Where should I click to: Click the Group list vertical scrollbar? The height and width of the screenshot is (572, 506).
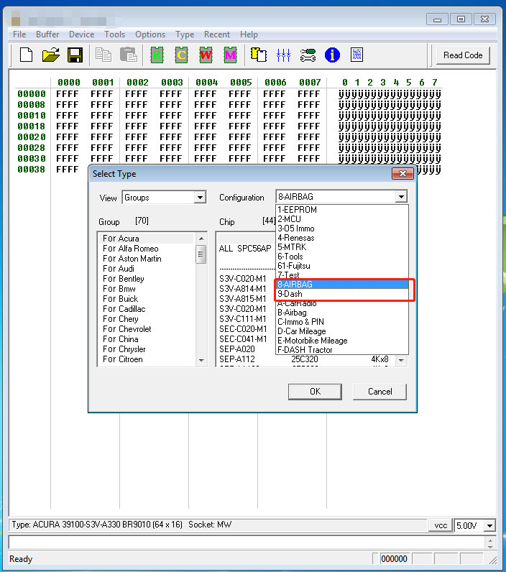(201, 302)
